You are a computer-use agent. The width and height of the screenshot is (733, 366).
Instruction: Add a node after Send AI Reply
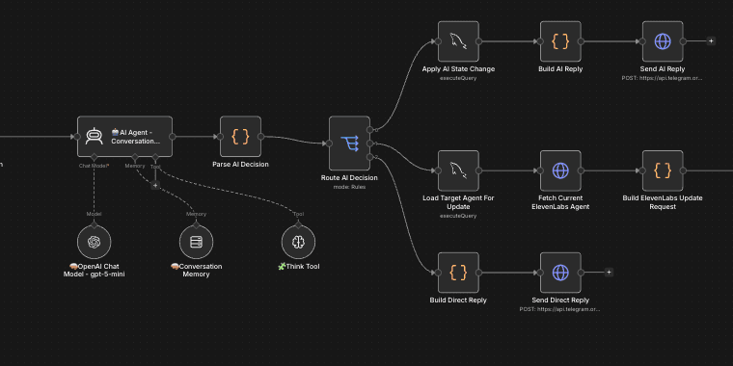point(711,41)
